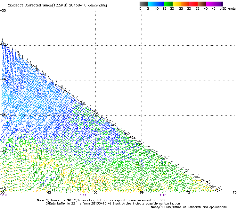Click the '>50 knots' legend label
The image size is (237, 209).
228,9
